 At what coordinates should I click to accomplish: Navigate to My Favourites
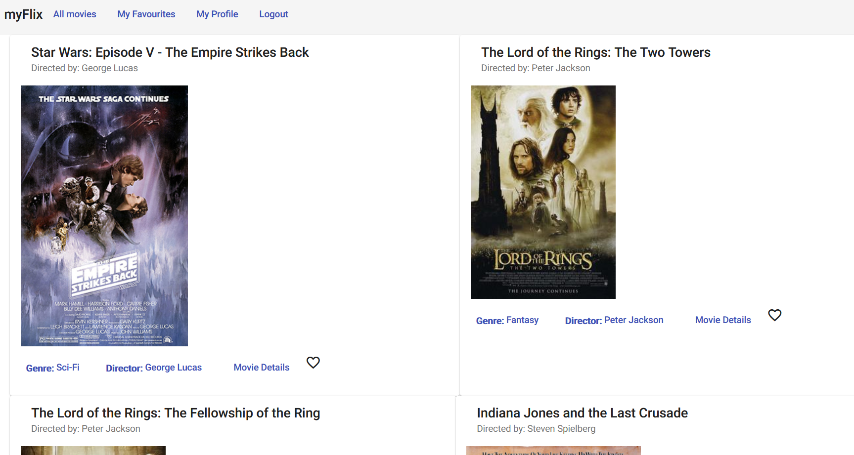146,14
